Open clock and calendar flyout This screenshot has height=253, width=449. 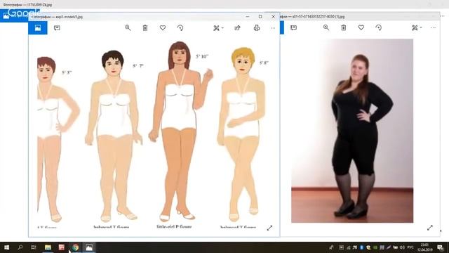[424, 247]
